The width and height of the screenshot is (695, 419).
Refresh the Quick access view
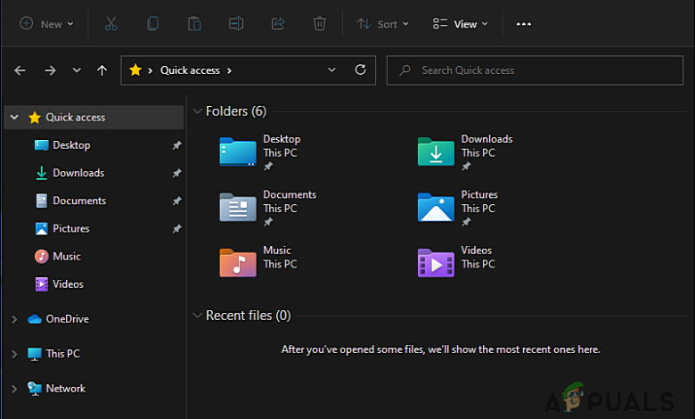click(360, 70)
